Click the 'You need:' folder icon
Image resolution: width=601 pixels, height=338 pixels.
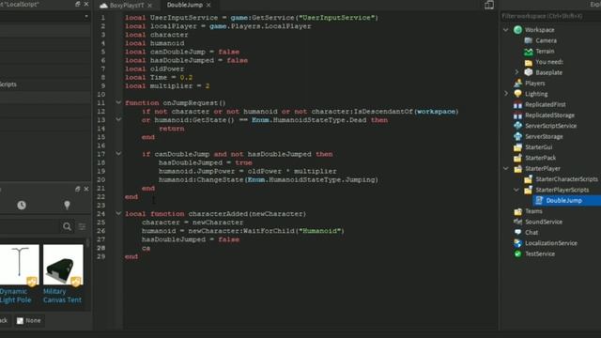(x=529, y=62)
